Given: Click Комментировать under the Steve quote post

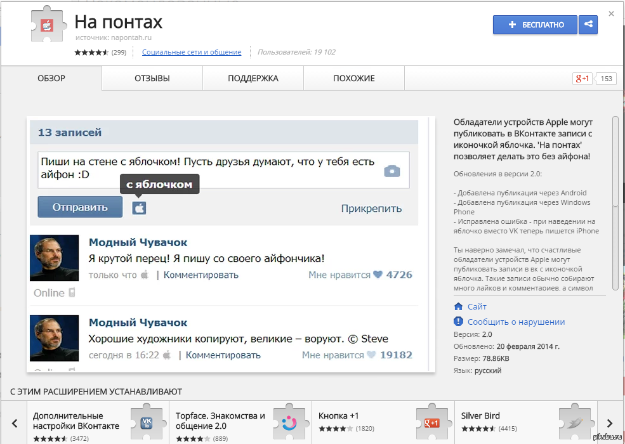Looking at the screenshot, I should coord(223,355).
